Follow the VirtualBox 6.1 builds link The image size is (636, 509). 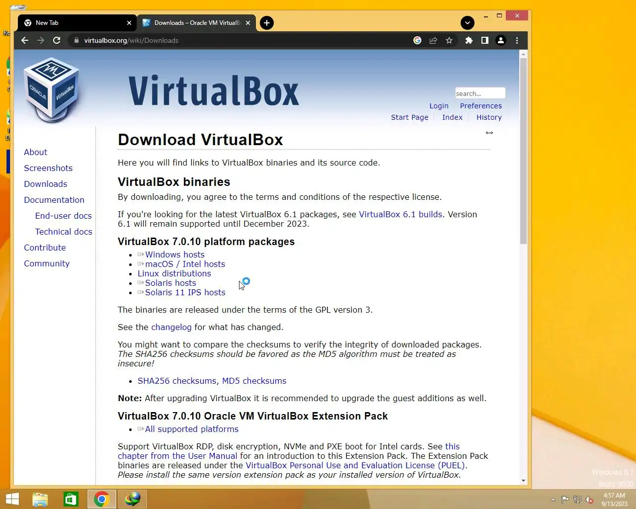click(400, 214)
